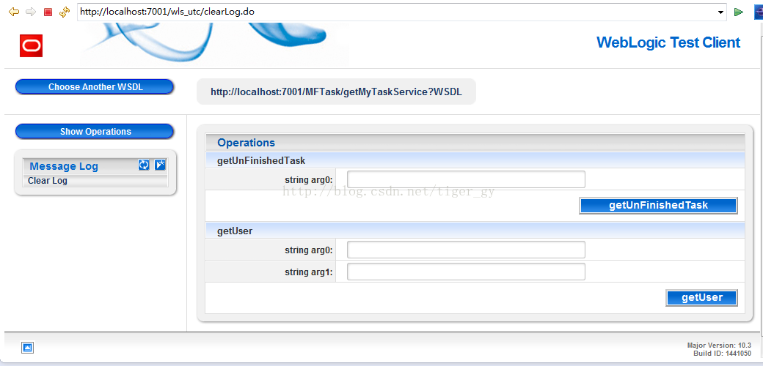Image resolution: width=763 pixels, height=366 pixels.
Task: Click the Choose Another WSDL button
Action: pos(95,87)
